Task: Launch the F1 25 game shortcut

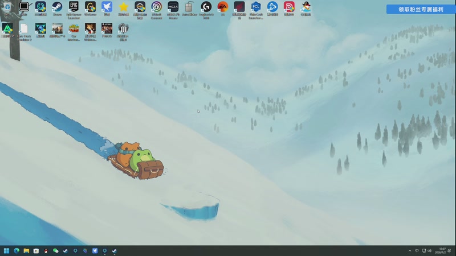Action: [107, 30]
